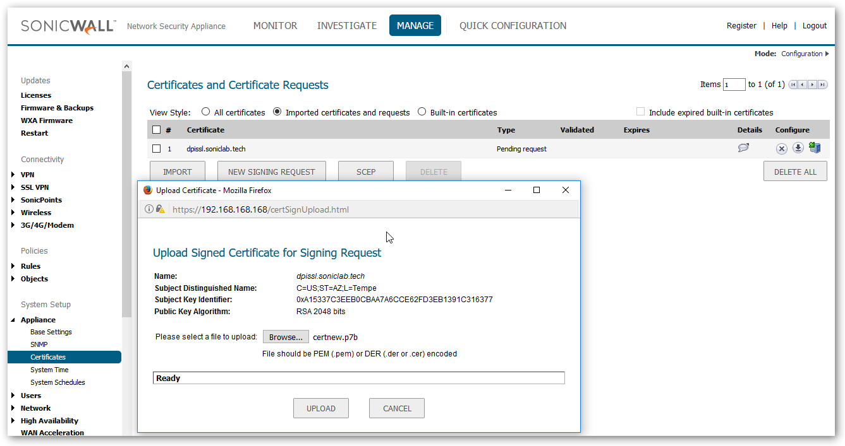Select the All certificates radio button
The width and height of the screenshot is (845, 446).
click(205, 112)
